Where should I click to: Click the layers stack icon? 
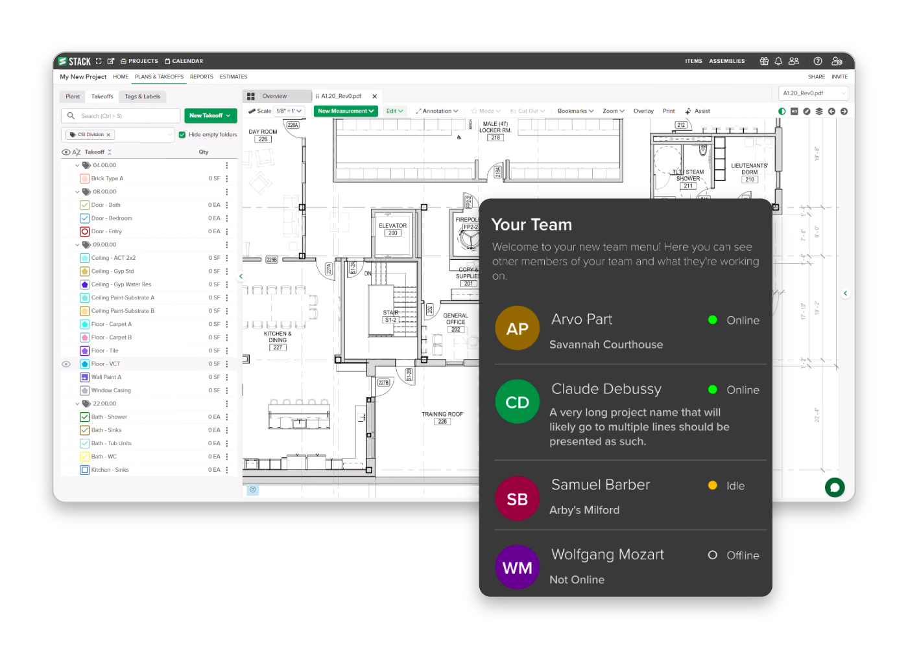(x=819, y=111)
